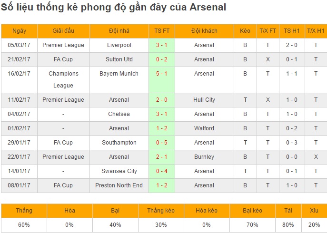Select the 5 - 1 score cell
Image resolution: width=327 pixels, height=233 pixels.
[162, 80]
